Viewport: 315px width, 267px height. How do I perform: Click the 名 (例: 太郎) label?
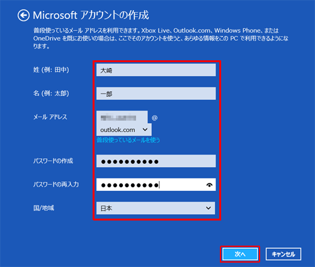tap(51, 93)
